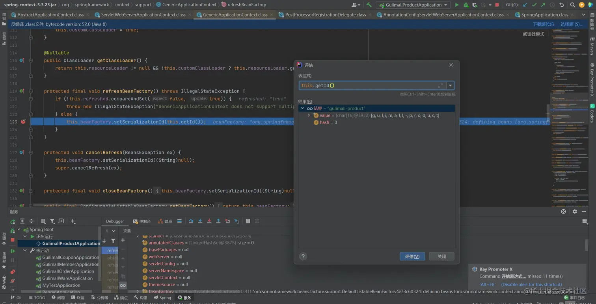
Task: Open the Group By options in Services
Action: coord(43,221)
